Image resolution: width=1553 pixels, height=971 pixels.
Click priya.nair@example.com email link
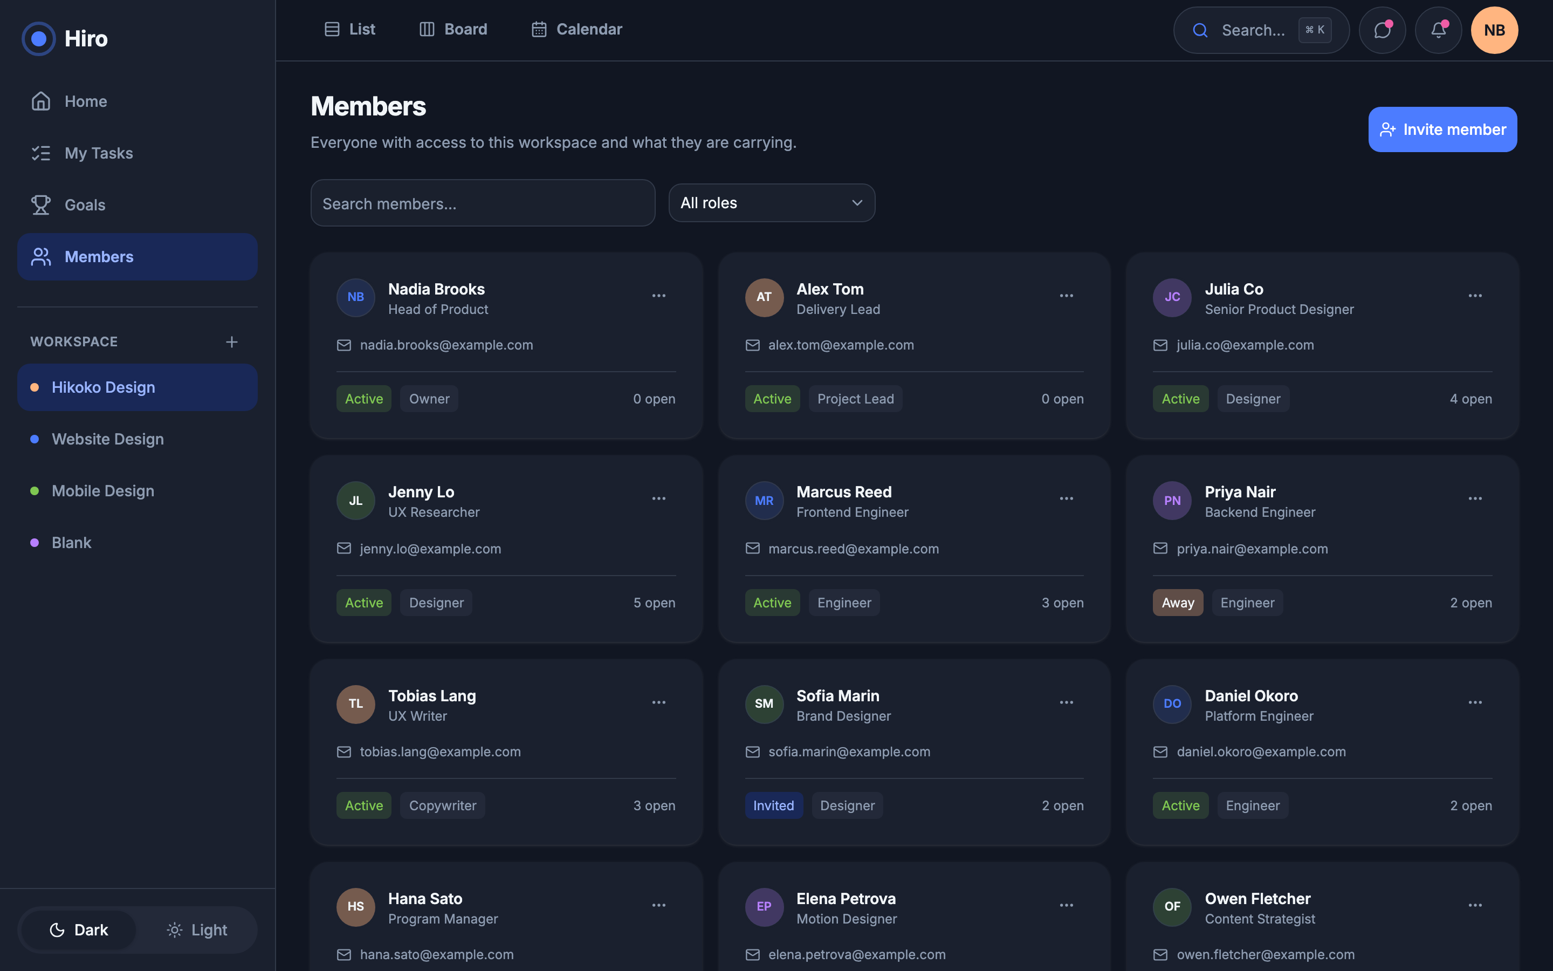[1252, 549]
